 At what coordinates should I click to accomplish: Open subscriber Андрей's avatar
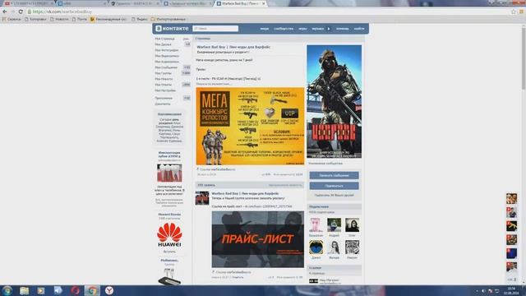pyautogui.click(x=335, y=224)
